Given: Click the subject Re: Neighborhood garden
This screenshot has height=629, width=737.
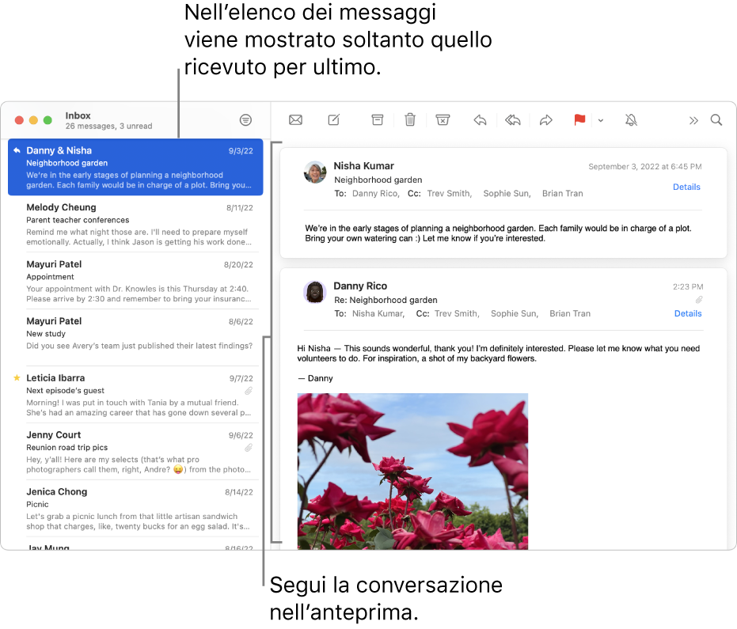Looking at the screenshot, I should [386, 300].
